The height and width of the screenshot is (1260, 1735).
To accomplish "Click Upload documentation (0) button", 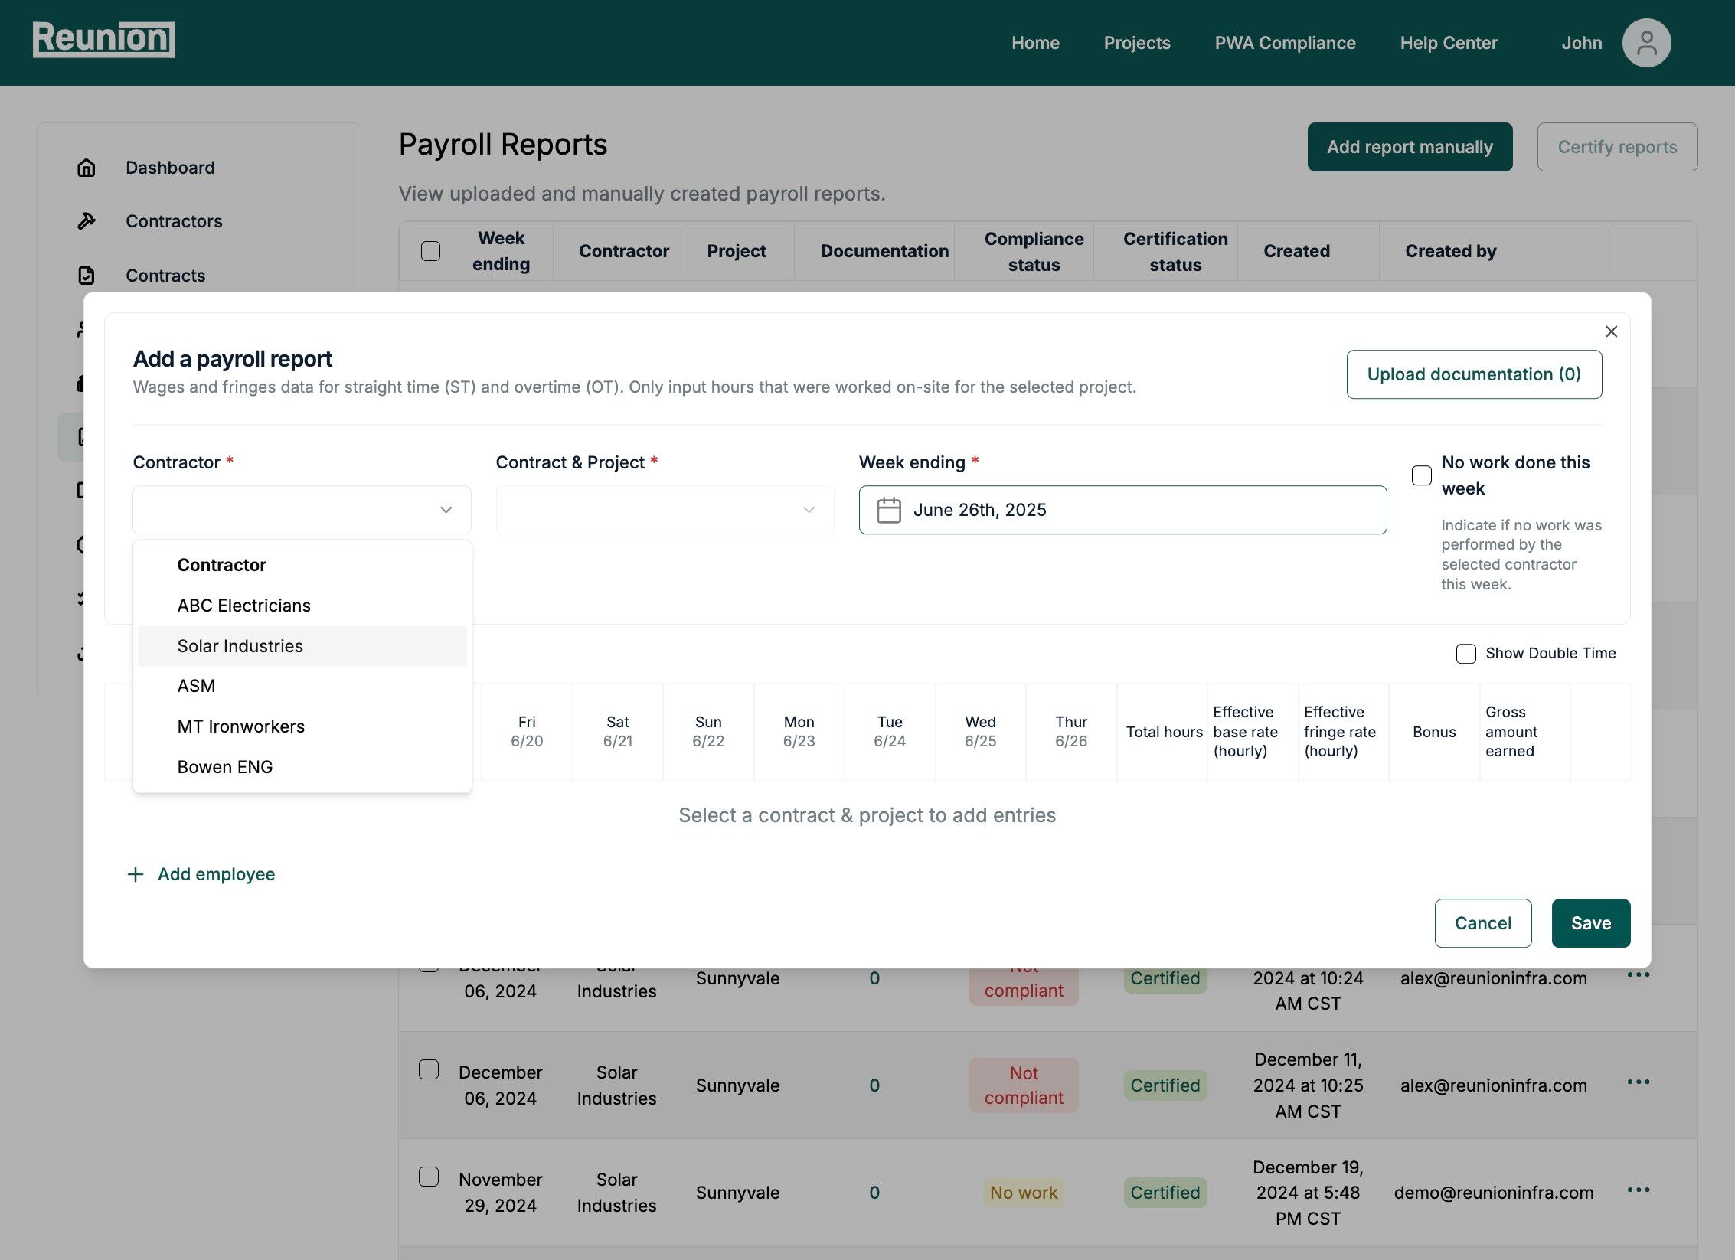I will (1474, 374).
